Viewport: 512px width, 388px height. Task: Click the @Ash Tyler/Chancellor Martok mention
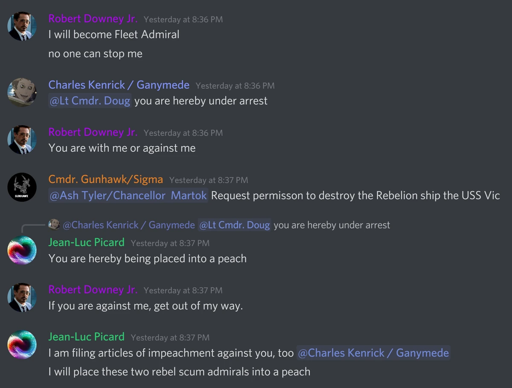point(128,196)
